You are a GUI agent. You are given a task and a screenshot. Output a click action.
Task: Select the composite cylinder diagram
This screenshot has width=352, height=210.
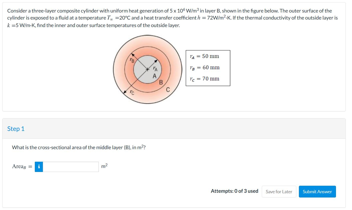coord(147,69)
